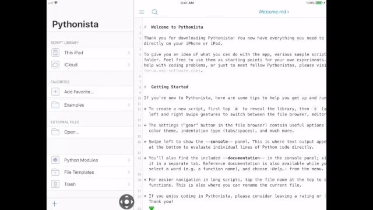Click the 'Getting Started' heading line
Screen dimensions: 373x210
coord(170,87)
